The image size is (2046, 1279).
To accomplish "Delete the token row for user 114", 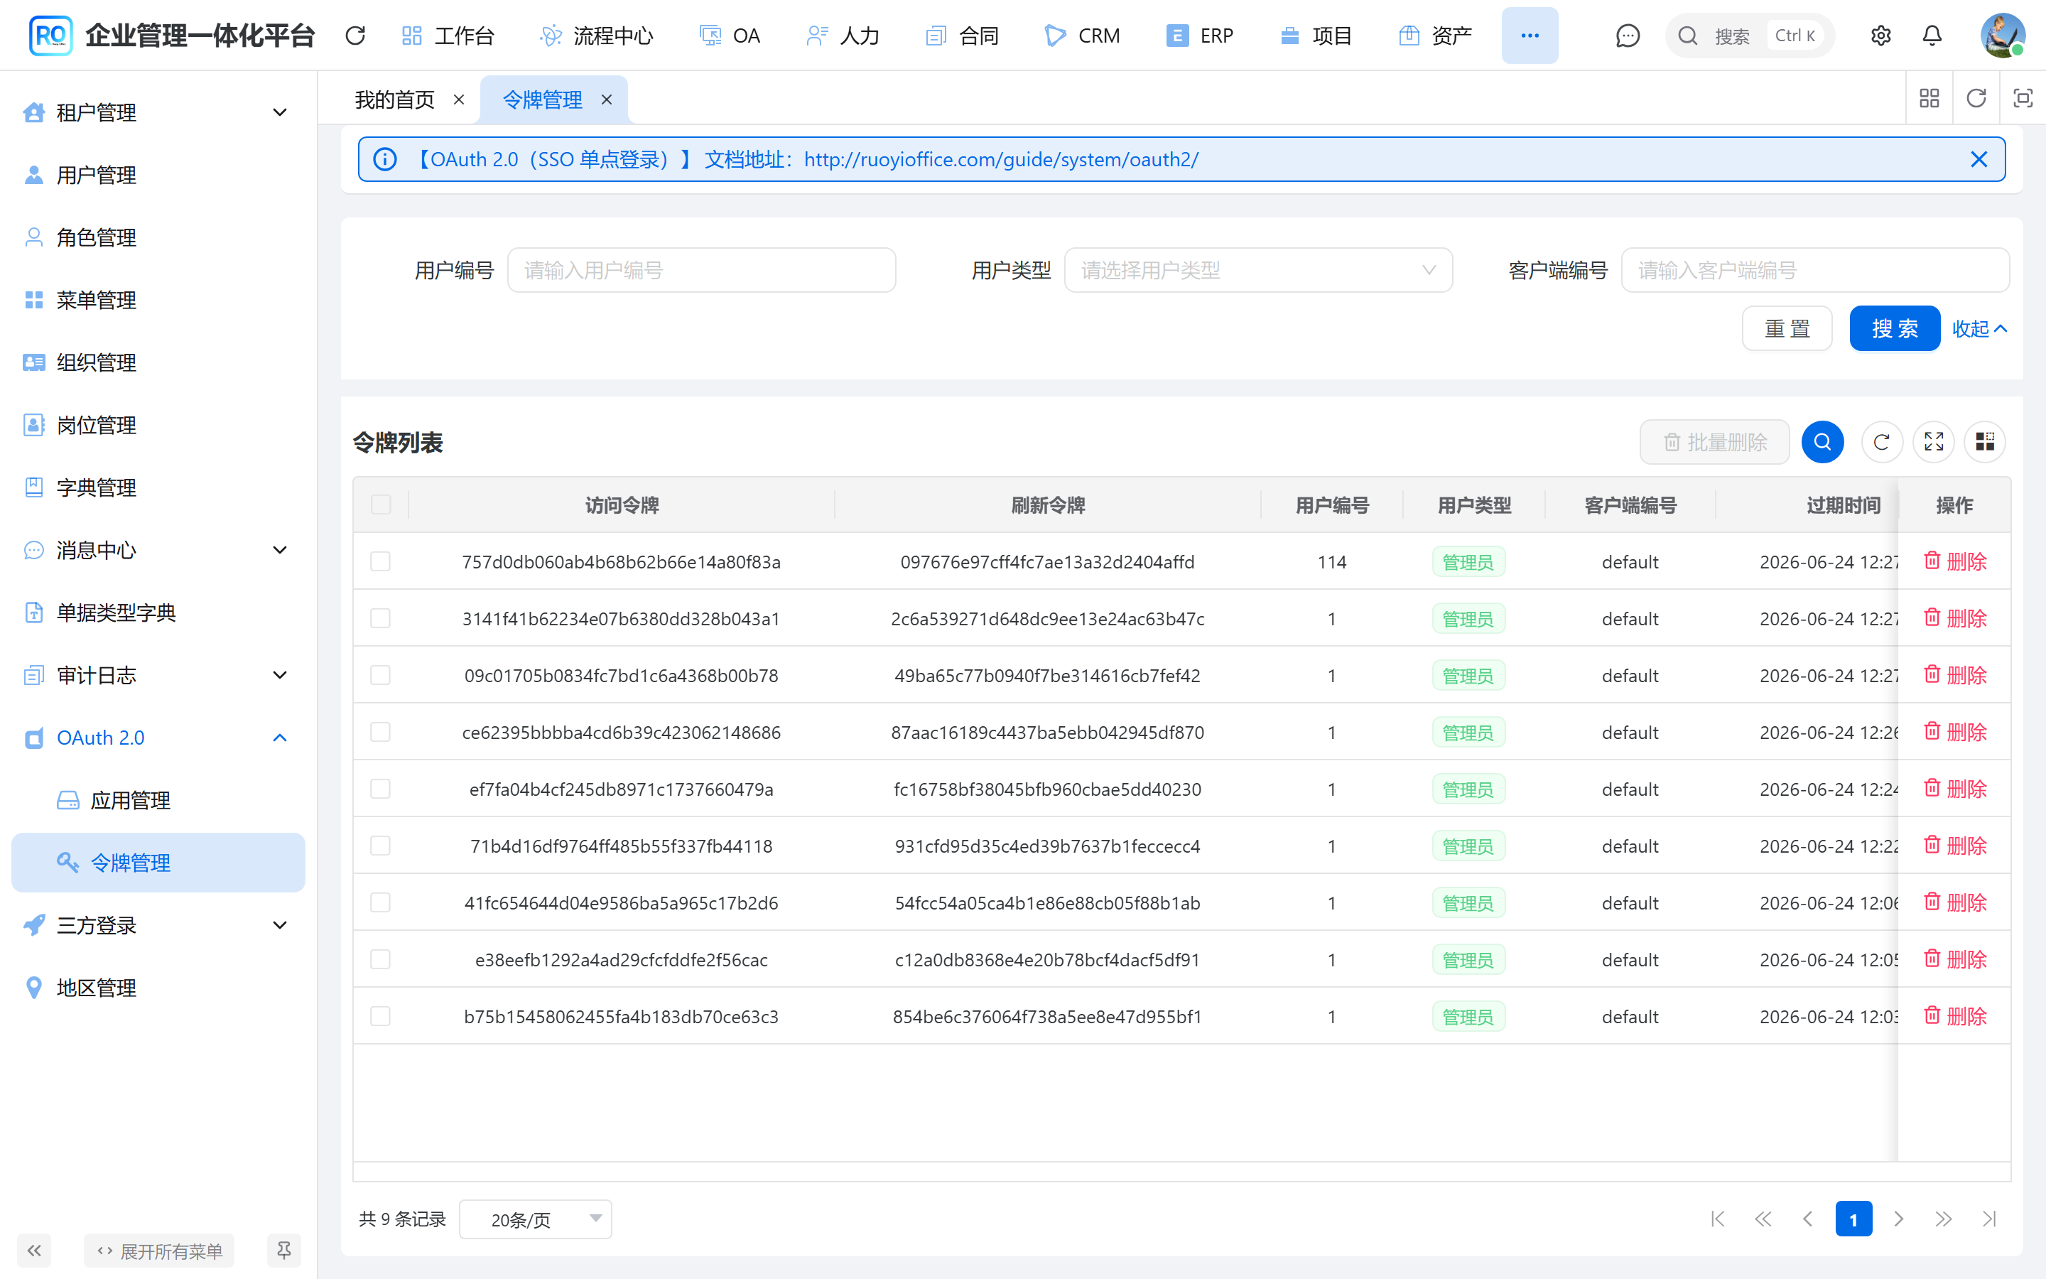I will coord(1954,561).
